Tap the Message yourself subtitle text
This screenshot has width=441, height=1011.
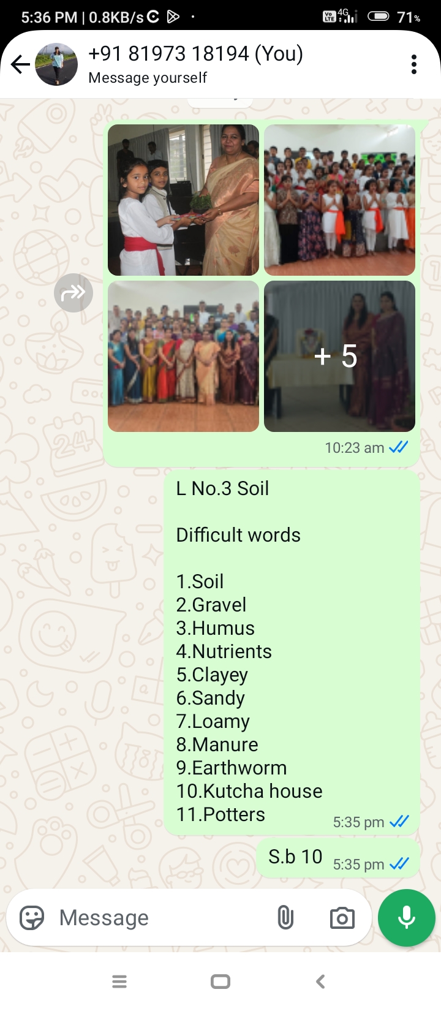pos(148,78)
